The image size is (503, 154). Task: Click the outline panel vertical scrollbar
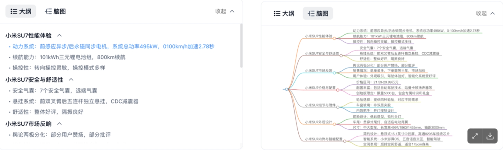click(x=241, y=46)
